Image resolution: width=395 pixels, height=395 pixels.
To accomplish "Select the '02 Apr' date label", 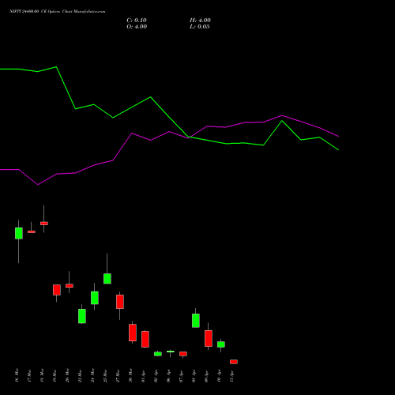I will (x=156, y=375).
